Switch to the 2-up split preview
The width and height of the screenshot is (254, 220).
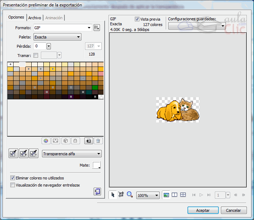tap(174, 195)
